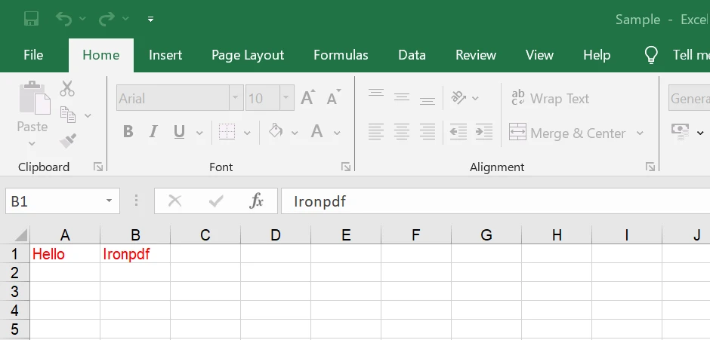This screenshot has width=710, height=340.
Task: Click the Increase Indent icon
Action: click(x=483, y=133)
